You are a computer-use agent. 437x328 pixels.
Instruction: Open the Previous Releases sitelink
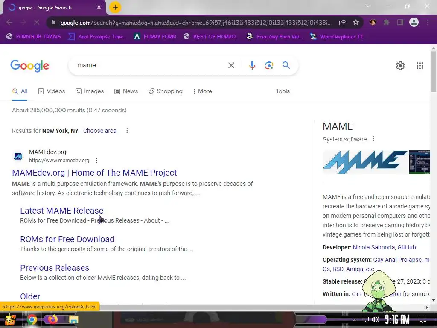pos(55,268)
